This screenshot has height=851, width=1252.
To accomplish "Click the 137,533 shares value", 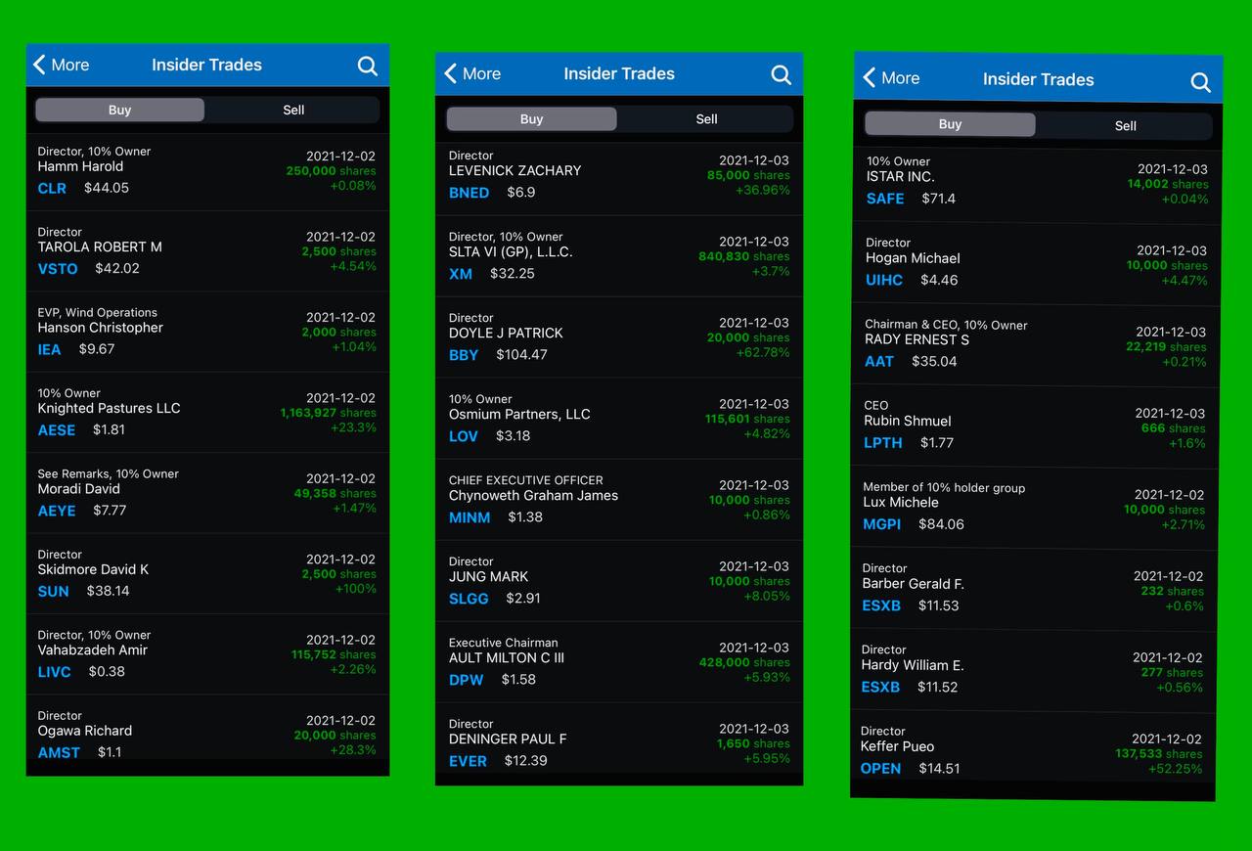I will coord(1159,754).
